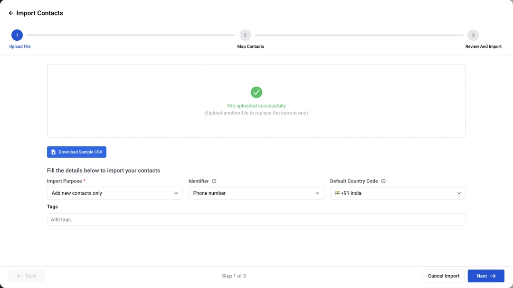
Task: Go to step 2 Map Contacts circle
Action: [x=245, y=35]
